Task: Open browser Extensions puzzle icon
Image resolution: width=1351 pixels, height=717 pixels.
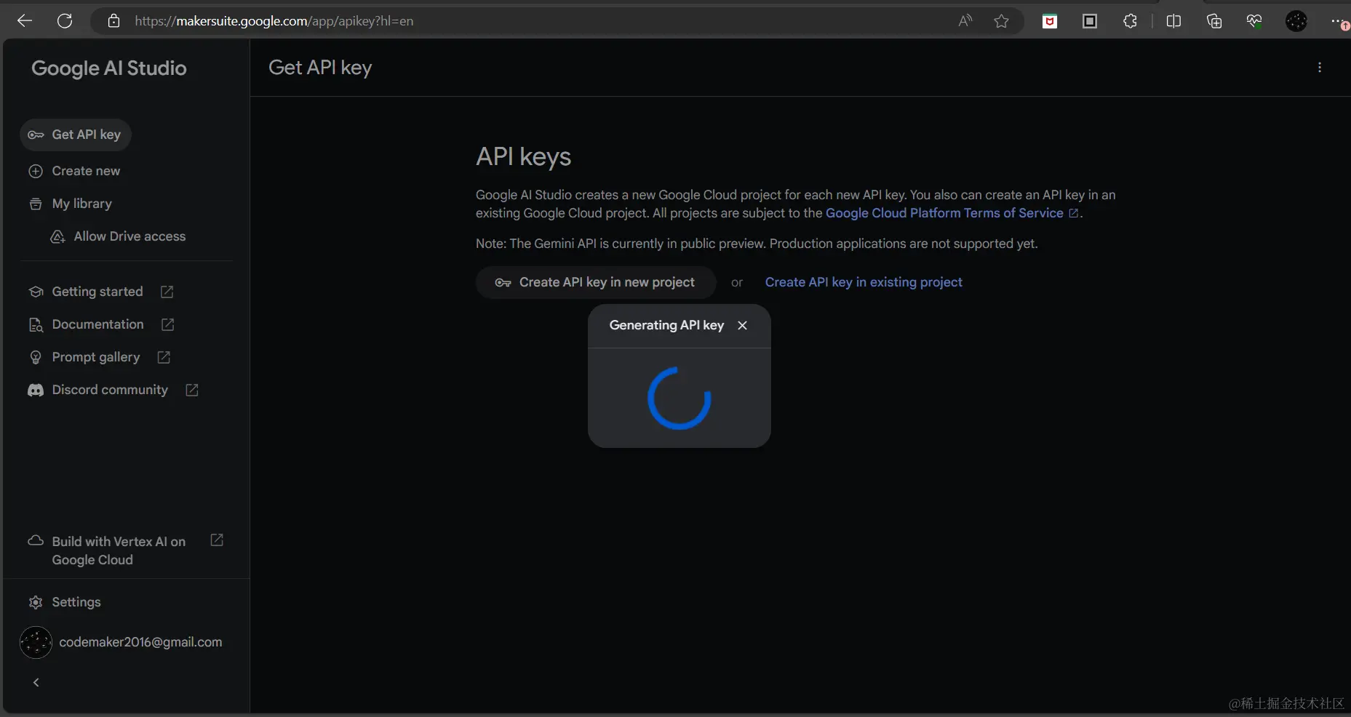Action: [x=1130, y=21]
